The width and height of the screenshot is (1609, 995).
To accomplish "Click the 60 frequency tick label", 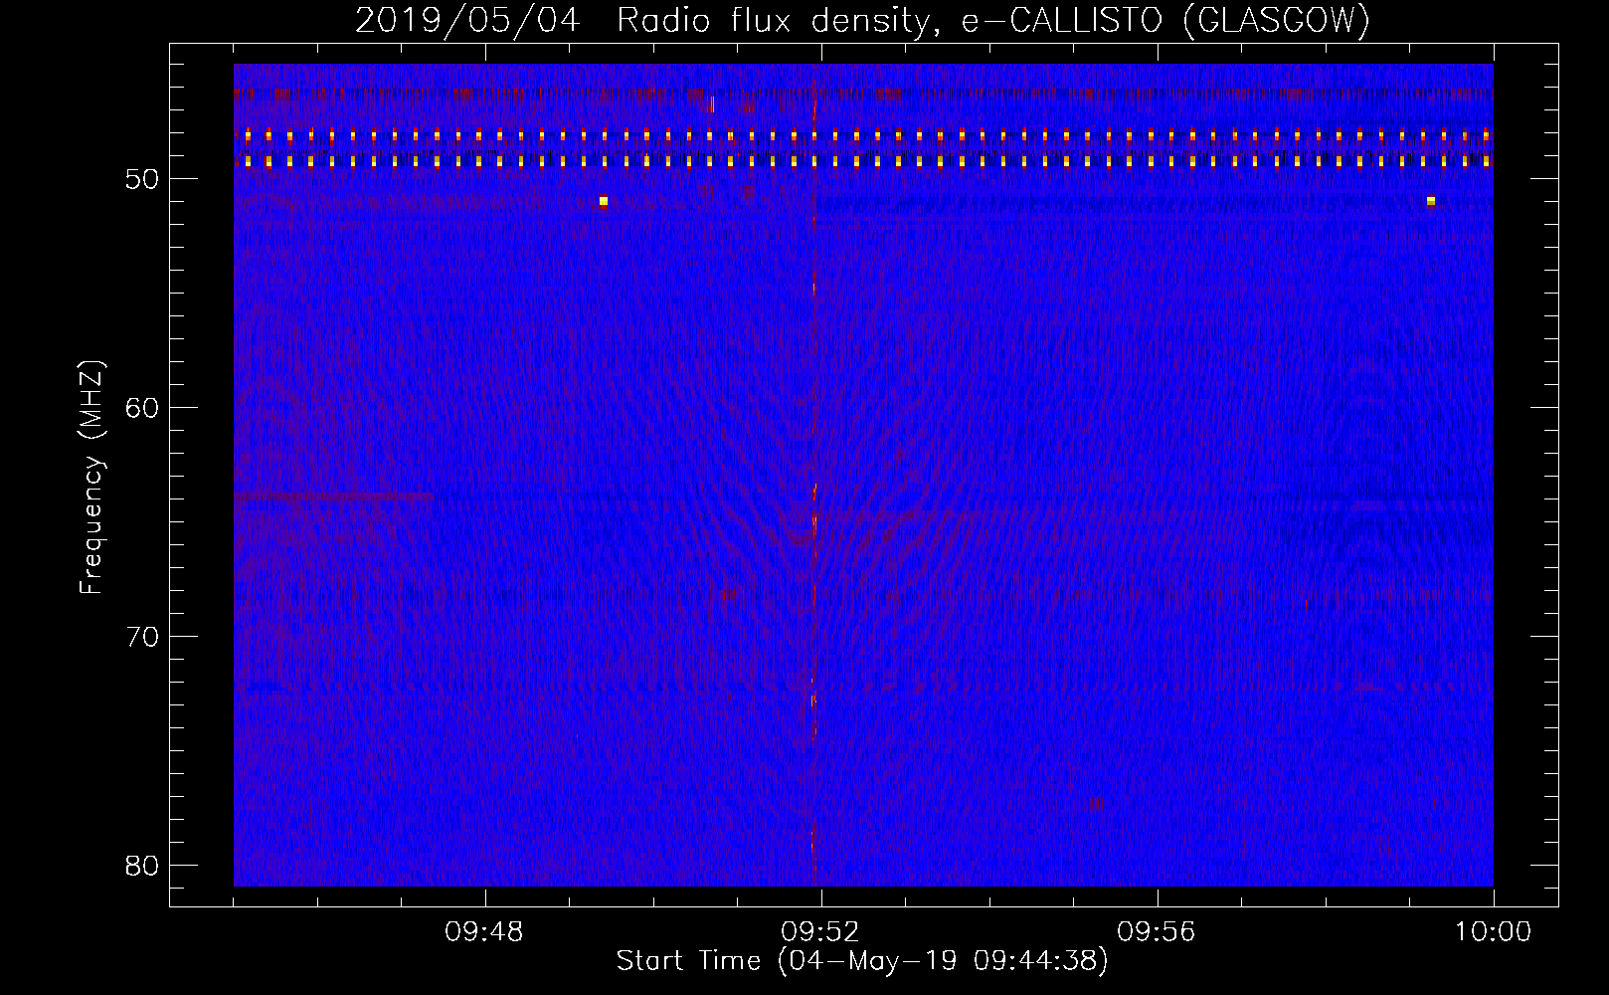I will click(x=142, y=408).
